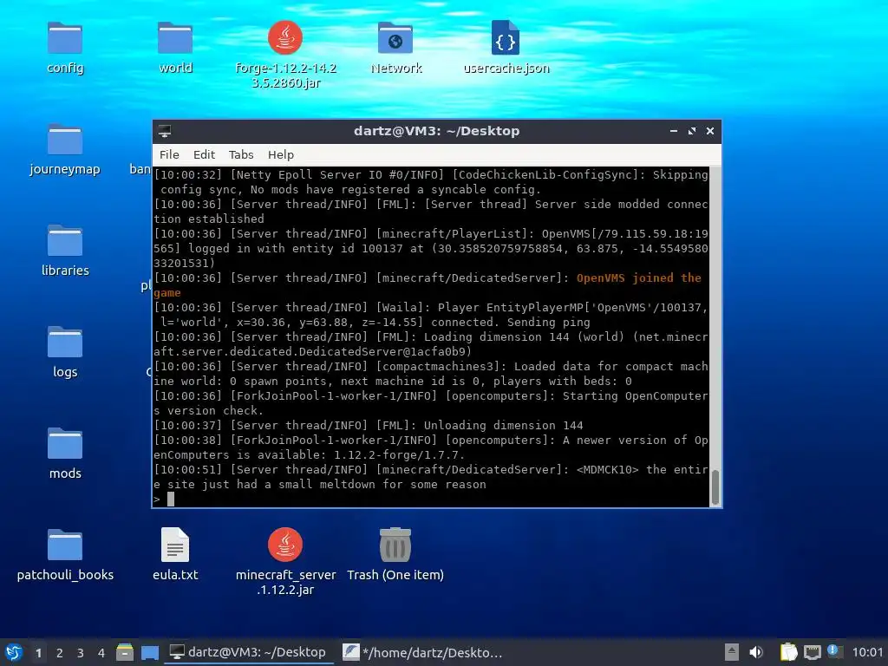This screenshot has width=888, height=666.
Task: Click the '[10:00:37]' Unloading dimension 144 line
Action: point(368,425)
